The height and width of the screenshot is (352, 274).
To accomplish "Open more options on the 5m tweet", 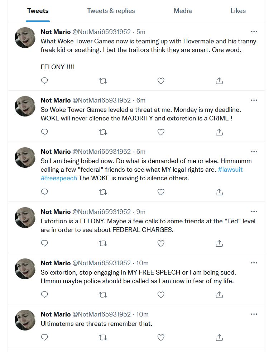I will [254, 32].
